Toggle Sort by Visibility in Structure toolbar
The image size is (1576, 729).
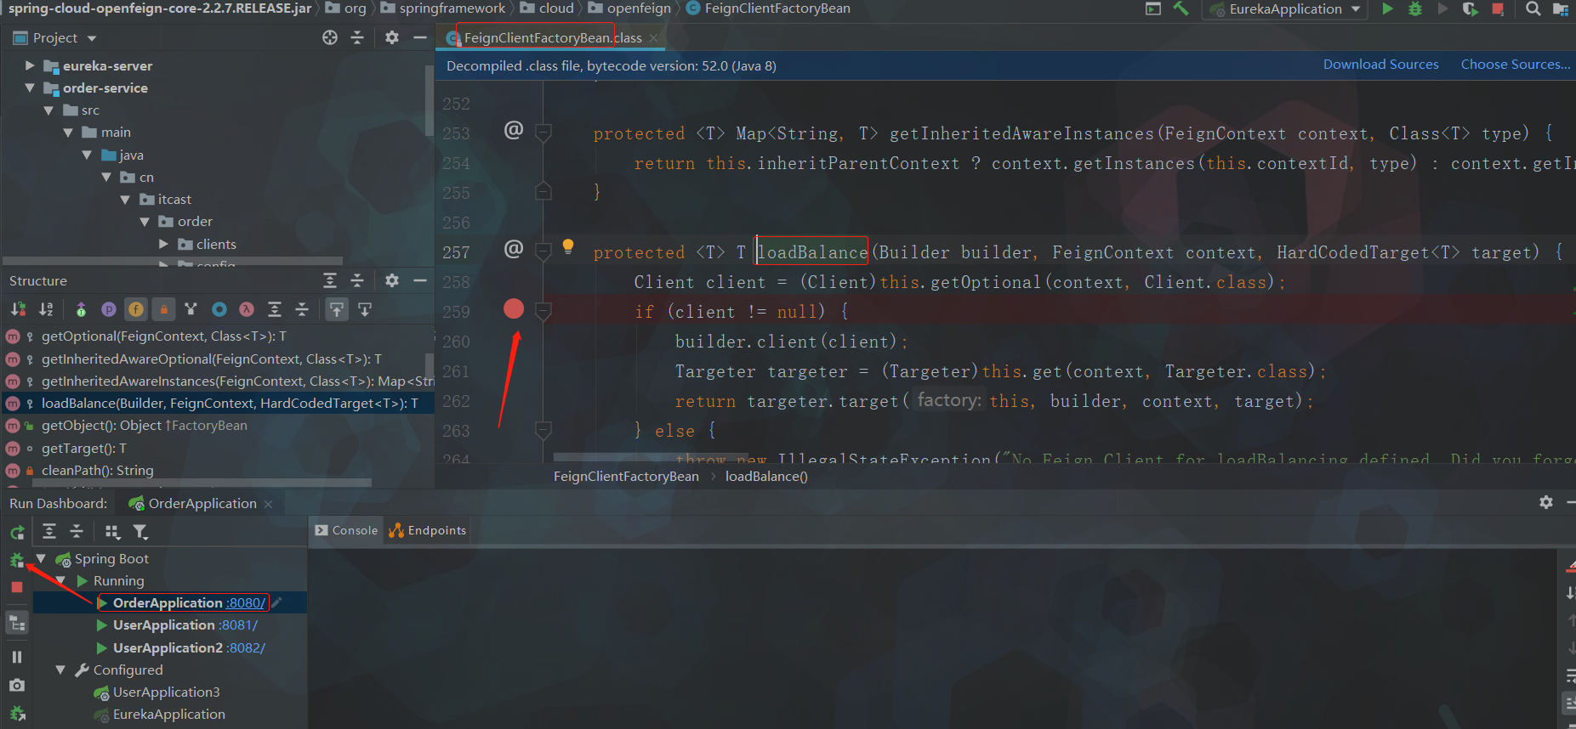18,309
